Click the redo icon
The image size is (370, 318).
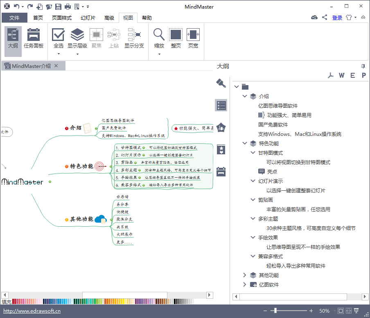[30, 7]
